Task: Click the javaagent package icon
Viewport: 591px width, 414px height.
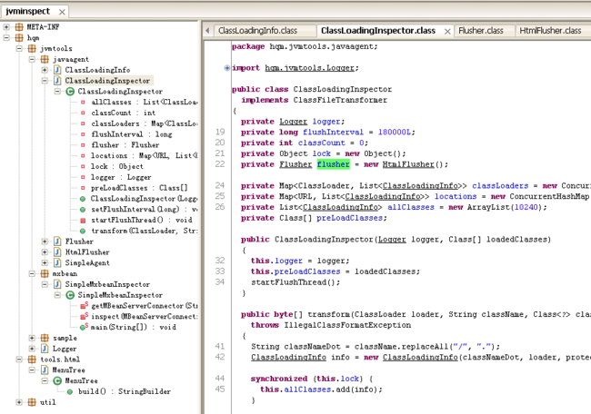Action: [x=45, y=59]
